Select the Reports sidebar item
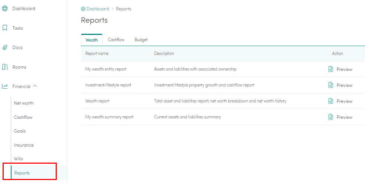The width and height of the screenshot is (369, 183). coord(22,173)
